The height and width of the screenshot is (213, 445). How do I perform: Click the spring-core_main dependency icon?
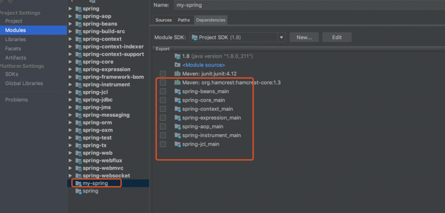(x=178, y=100)
